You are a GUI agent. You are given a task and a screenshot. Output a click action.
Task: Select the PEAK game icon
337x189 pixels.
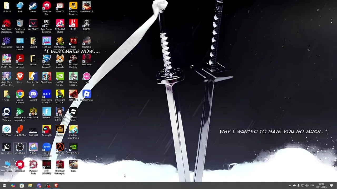coord(33,148)
